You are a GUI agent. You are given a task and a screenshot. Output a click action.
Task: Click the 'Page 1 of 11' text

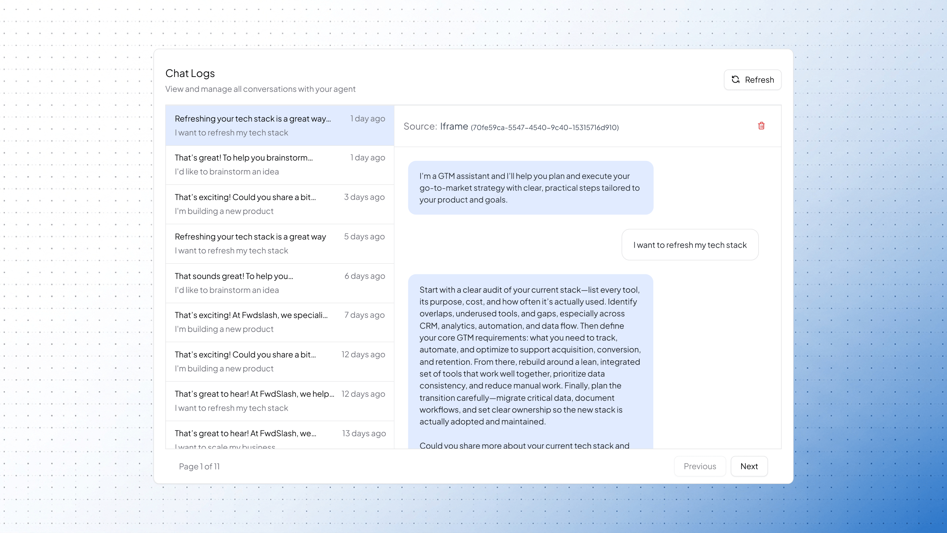coord(199,467)
